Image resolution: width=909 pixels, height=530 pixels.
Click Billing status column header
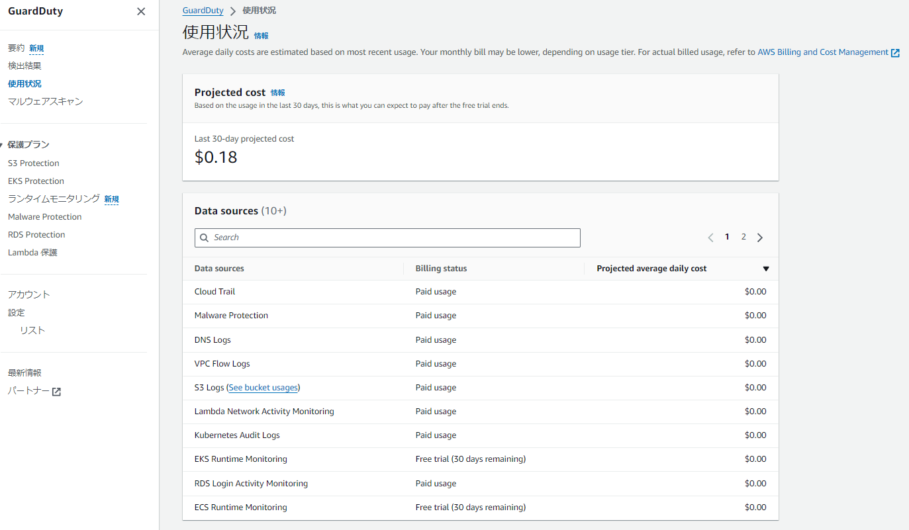pyautogui.click(x=441, y=269)
